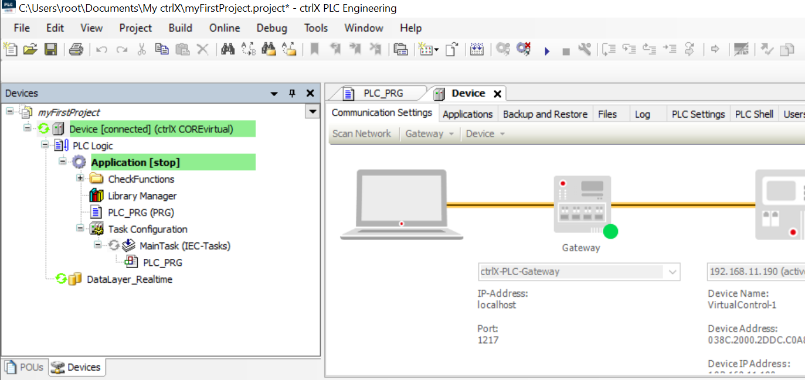The height and width of the screenshot is (380, 805).
Task: Open the Debug menu
Action: tap(272, 28)
